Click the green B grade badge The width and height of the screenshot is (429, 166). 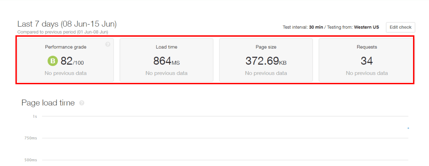(x=53, y=61)
